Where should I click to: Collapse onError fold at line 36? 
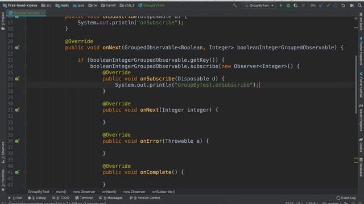[25, 141]
